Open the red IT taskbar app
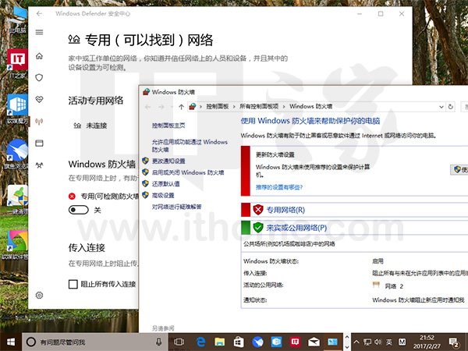Image resolution: width=468 pixels, height=351 pixels. pyautogui.click(x=295, y=342)
